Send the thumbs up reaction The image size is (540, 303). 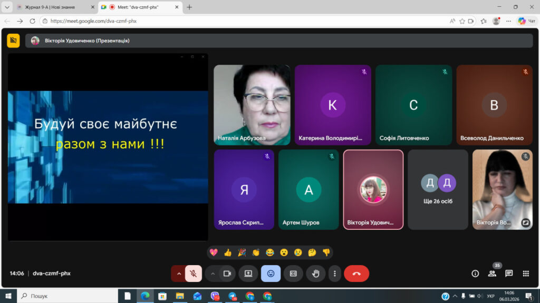pos(228,252)
